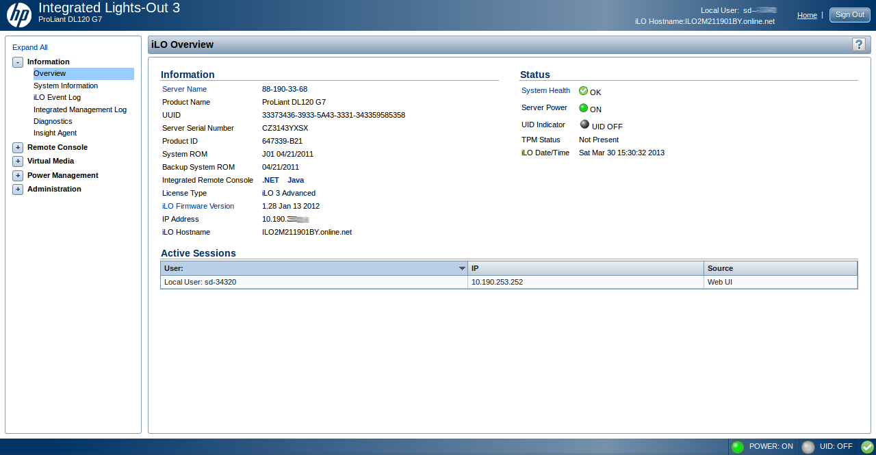Click the footer health checkmark icon
876x455 pixels.
click(x=867, y=447)
